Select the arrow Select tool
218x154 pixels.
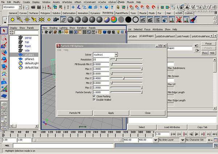[4, 31]
